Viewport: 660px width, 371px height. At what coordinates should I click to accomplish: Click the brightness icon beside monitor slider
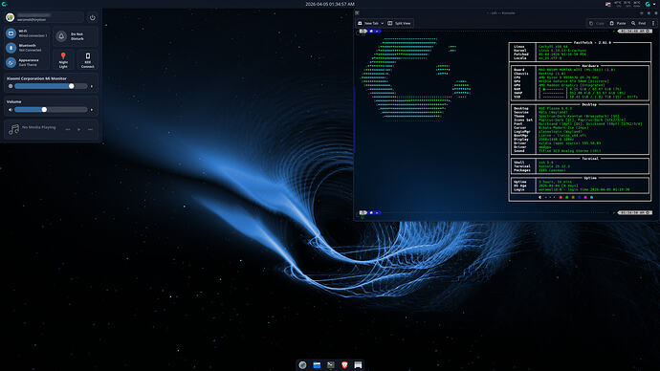(11, 86)
